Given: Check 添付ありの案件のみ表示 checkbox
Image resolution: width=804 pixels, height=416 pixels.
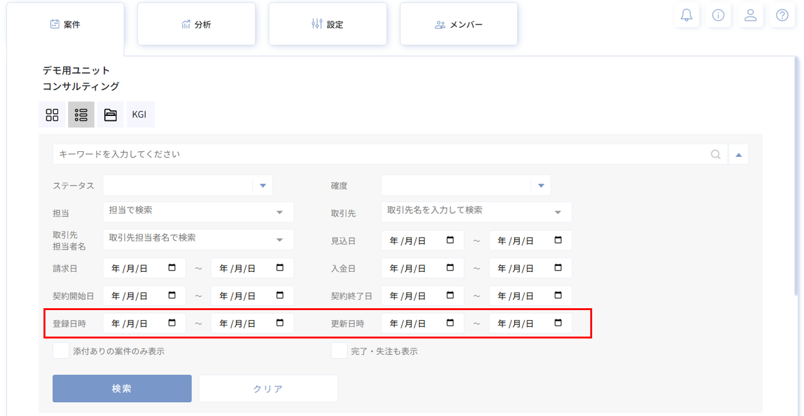Looking at the screenshot, I should tap(61, 350).
